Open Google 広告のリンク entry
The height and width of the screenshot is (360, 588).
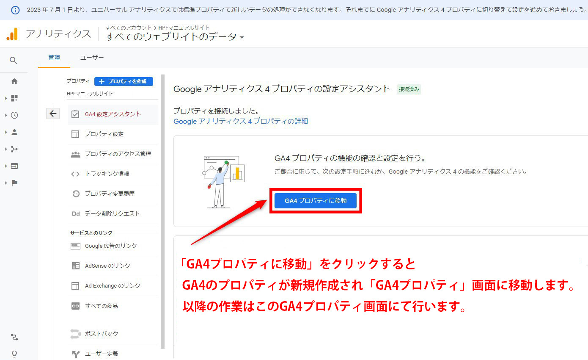(x=113, y=246)
